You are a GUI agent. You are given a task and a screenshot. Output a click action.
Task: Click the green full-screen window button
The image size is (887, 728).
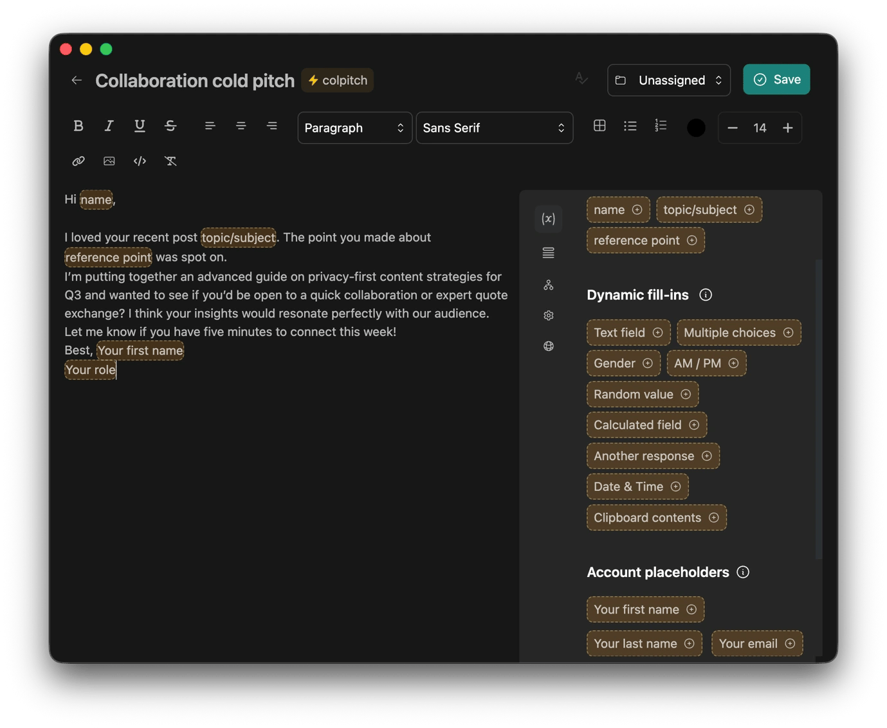pos(106,49)
